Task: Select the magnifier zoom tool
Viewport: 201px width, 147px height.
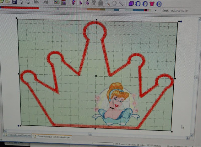Action: click(x=107, y=3)
